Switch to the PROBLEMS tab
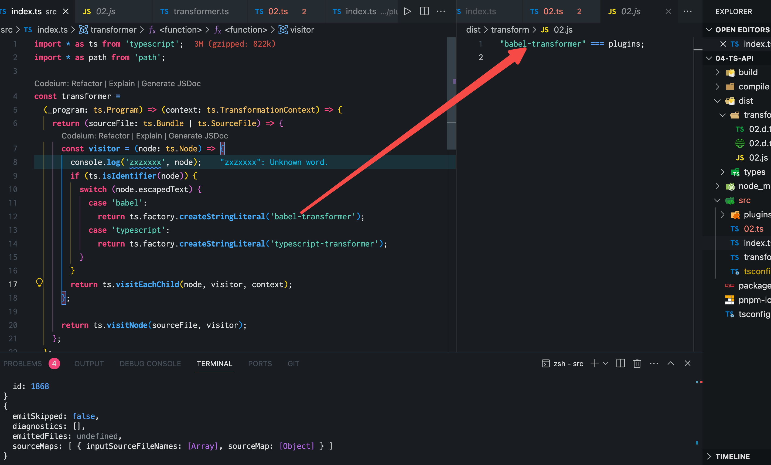This screenshot has width=771, height=465. tap(23, 364)
